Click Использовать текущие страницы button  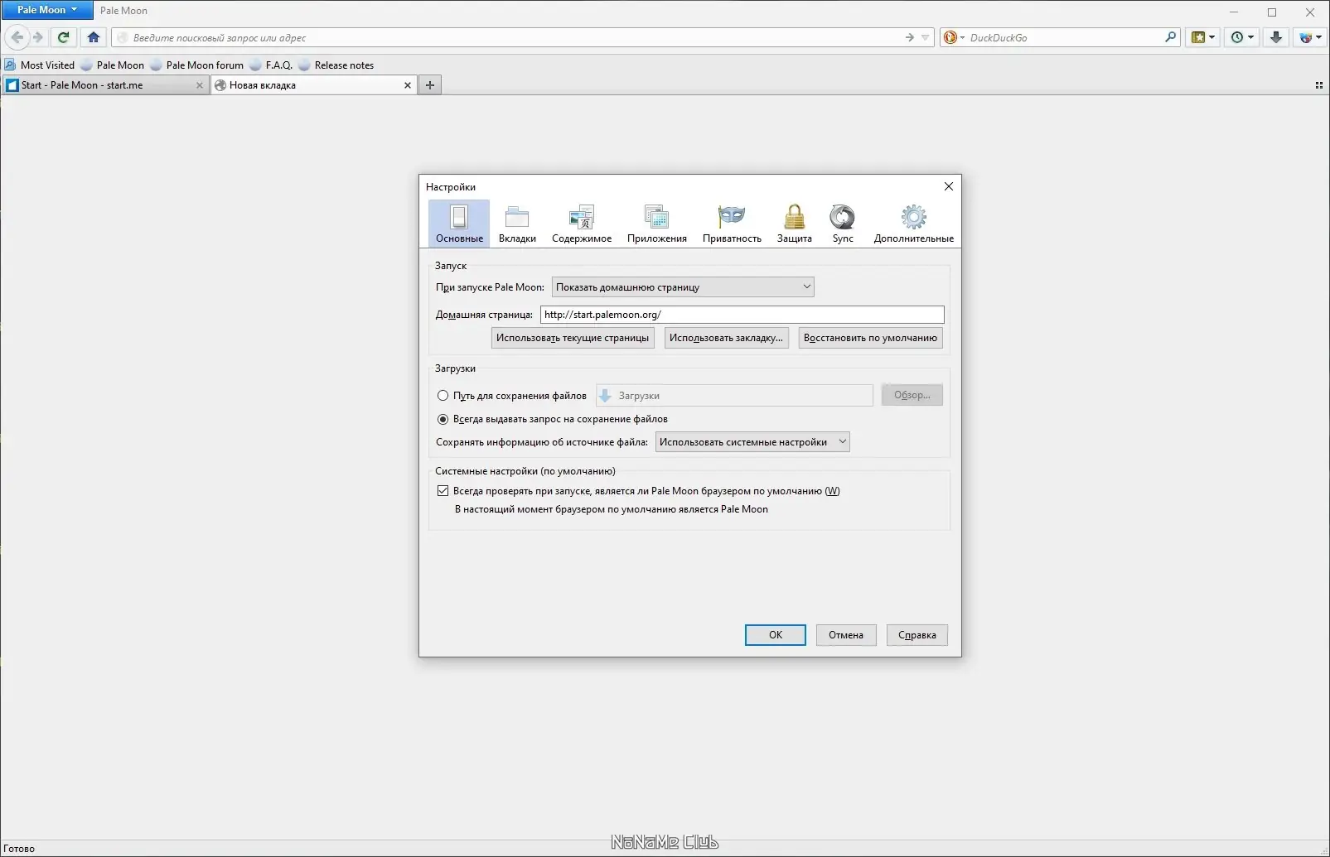[573, 338]
